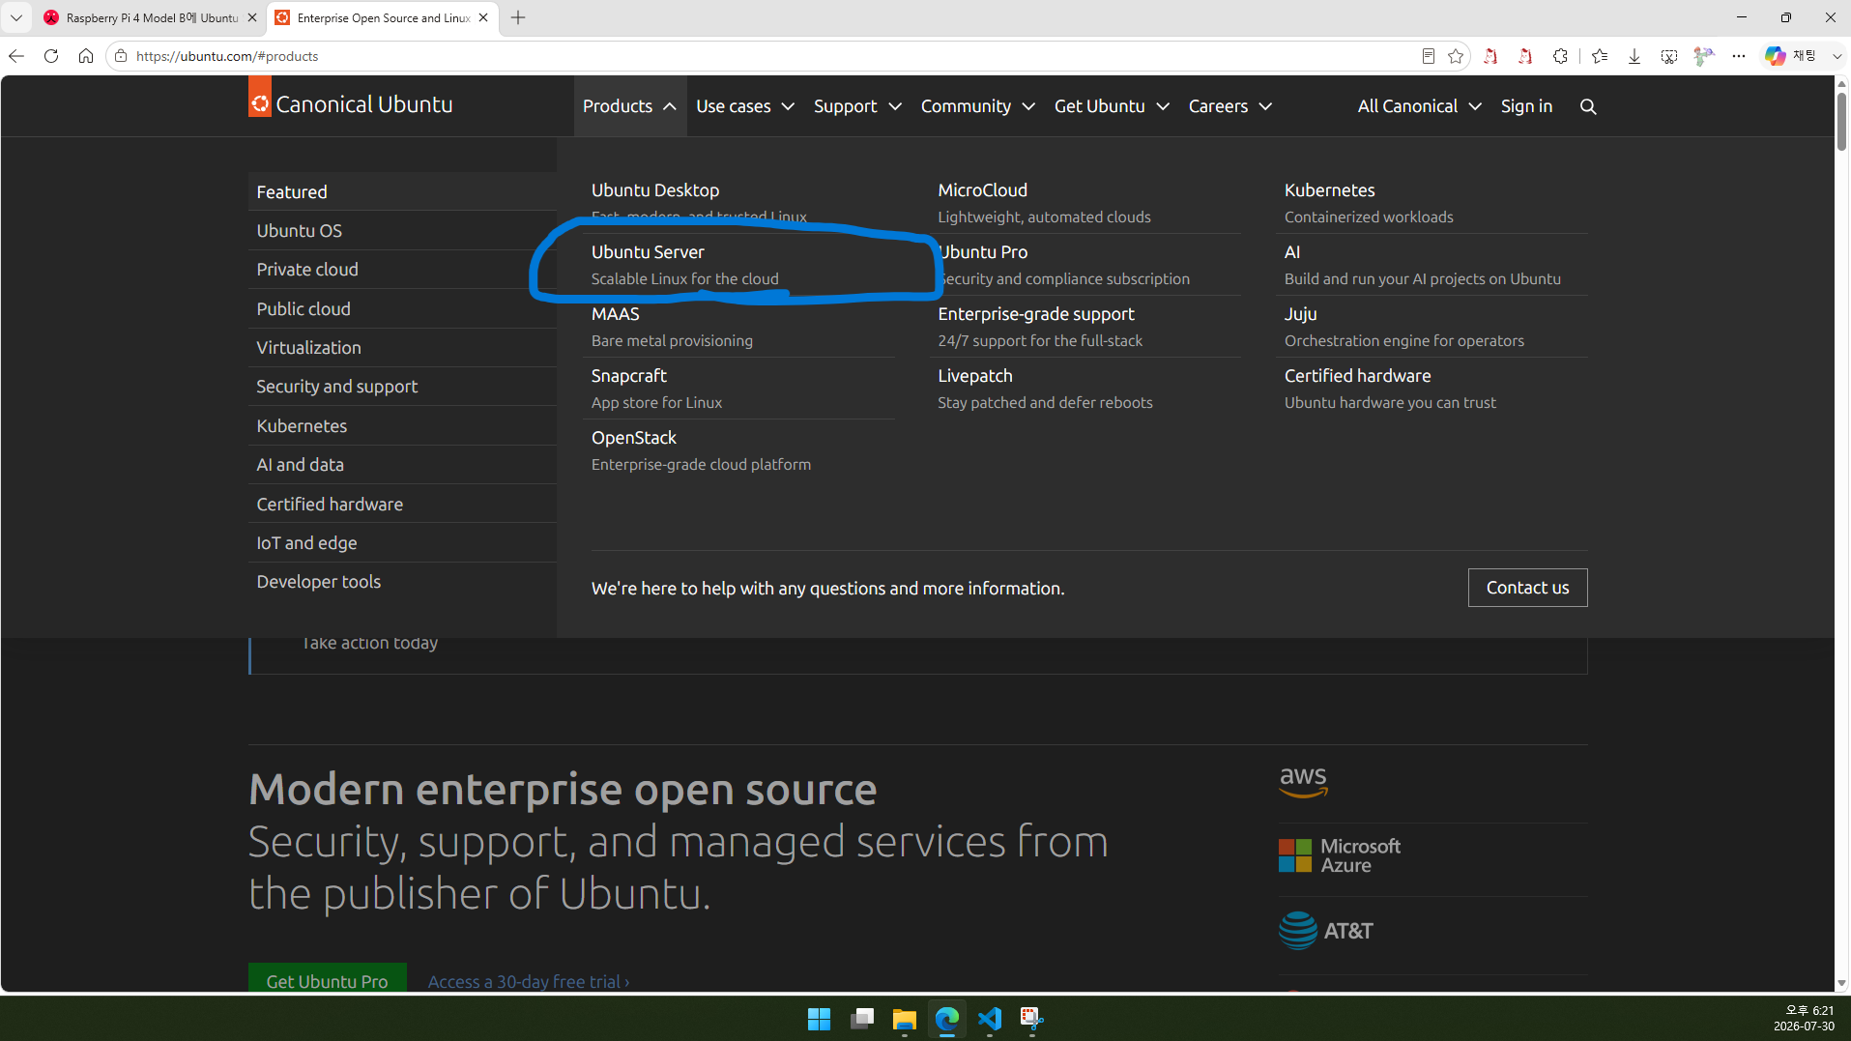The height and width of the screenshot is (1041, 1851).
Task: Expand the Use cases menu
Action: 745,106
